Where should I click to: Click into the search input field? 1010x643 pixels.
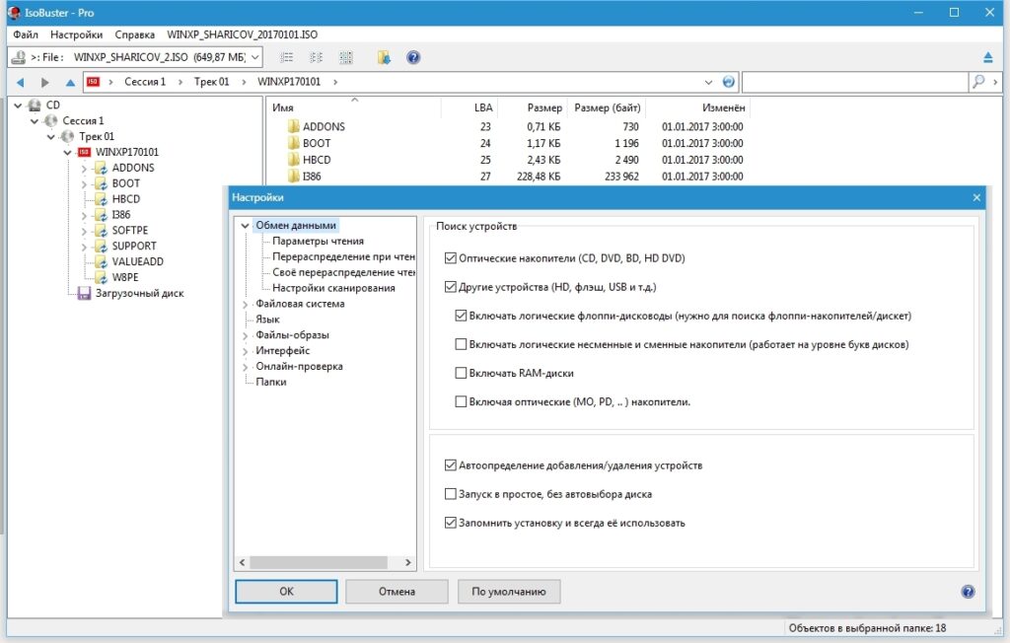click(x=855, y=82)
